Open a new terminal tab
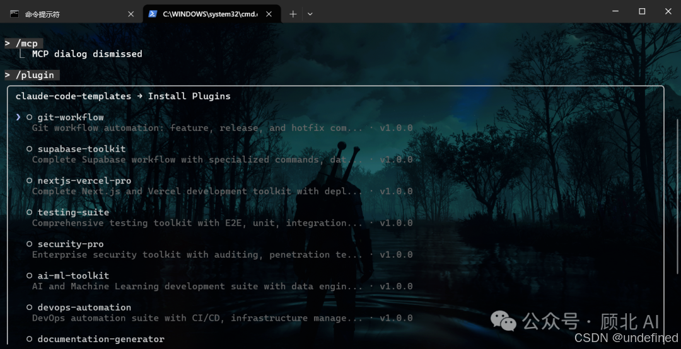Viewport: 681px width, 349px height. [x=293, y=14]
